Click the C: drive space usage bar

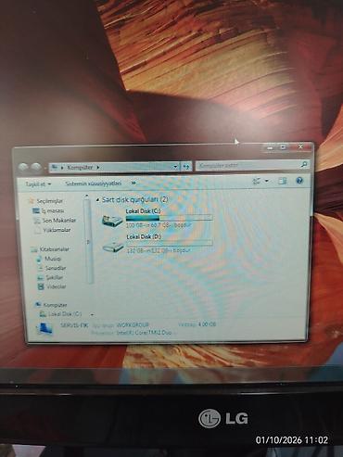click(x=169, y=218)
